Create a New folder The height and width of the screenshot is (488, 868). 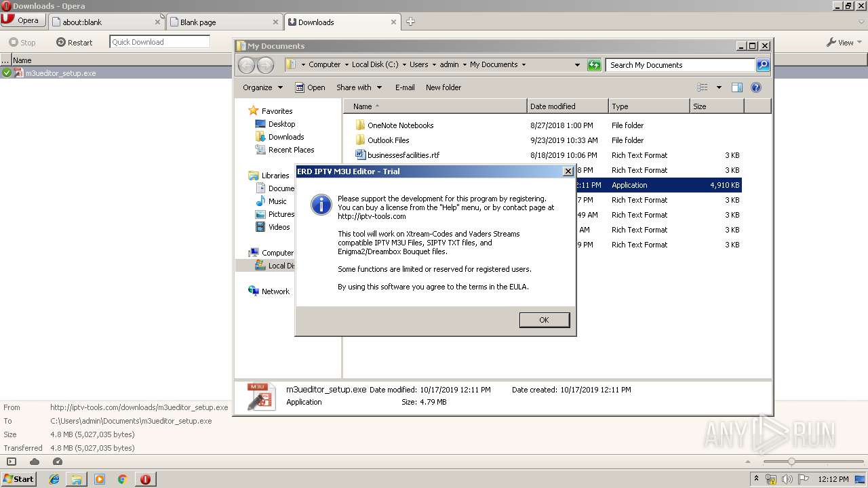(x=443, y=87)
